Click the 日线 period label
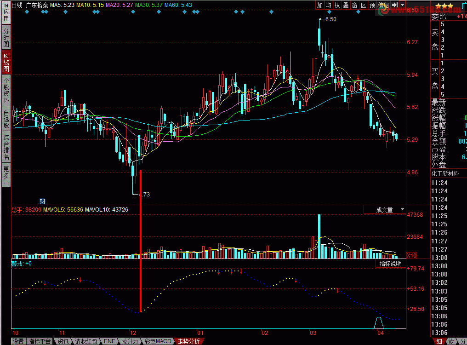This screenshot has width=467, height=345. [x=17, y=5]
